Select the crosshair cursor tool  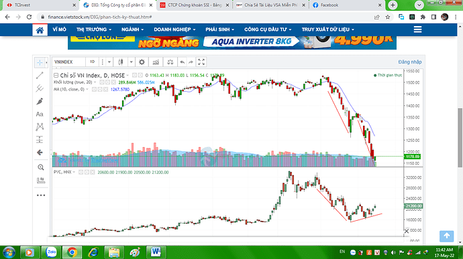click(40, 62)
